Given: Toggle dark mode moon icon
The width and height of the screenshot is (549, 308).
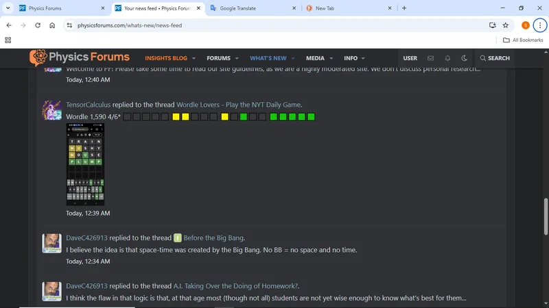Looking at the screenshot, I should click(x=465, y=58).
